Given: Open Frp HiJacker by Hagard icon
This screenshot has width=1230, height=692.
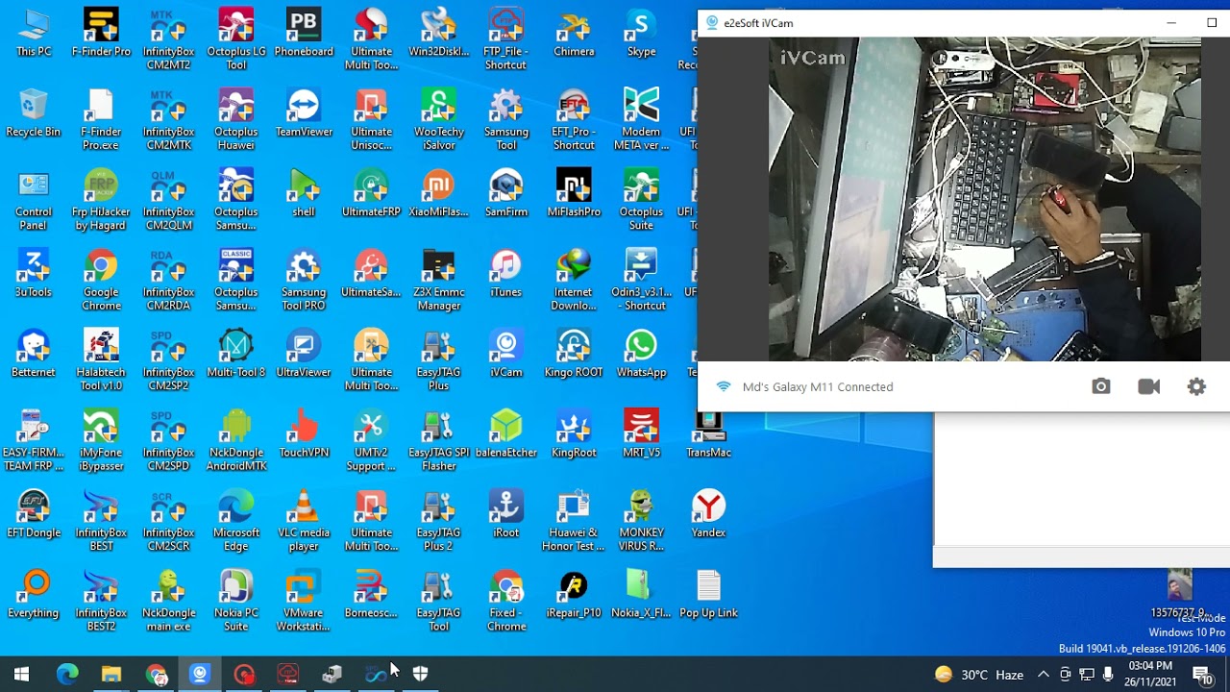Looking at the screenshot, I should [101, 200].
